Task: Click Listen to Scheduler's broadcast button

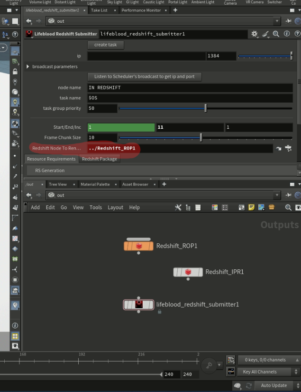Action: coord(145,77)
